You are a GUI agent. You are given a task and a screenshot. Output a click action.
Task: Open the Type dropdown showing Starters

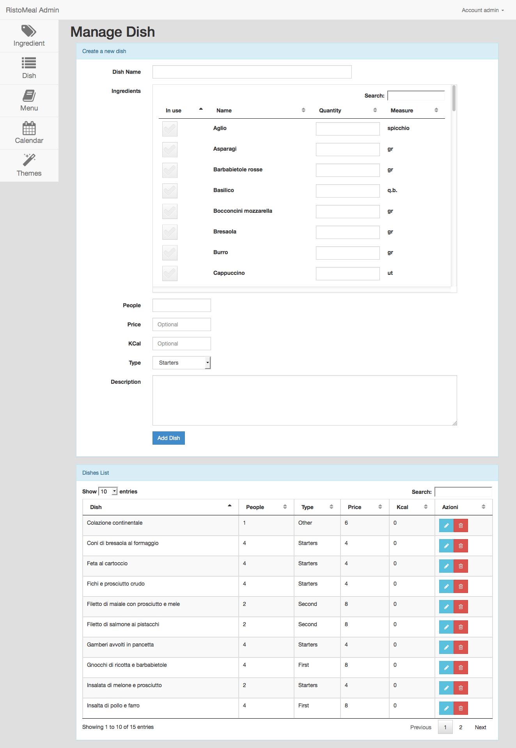point(181,363)
